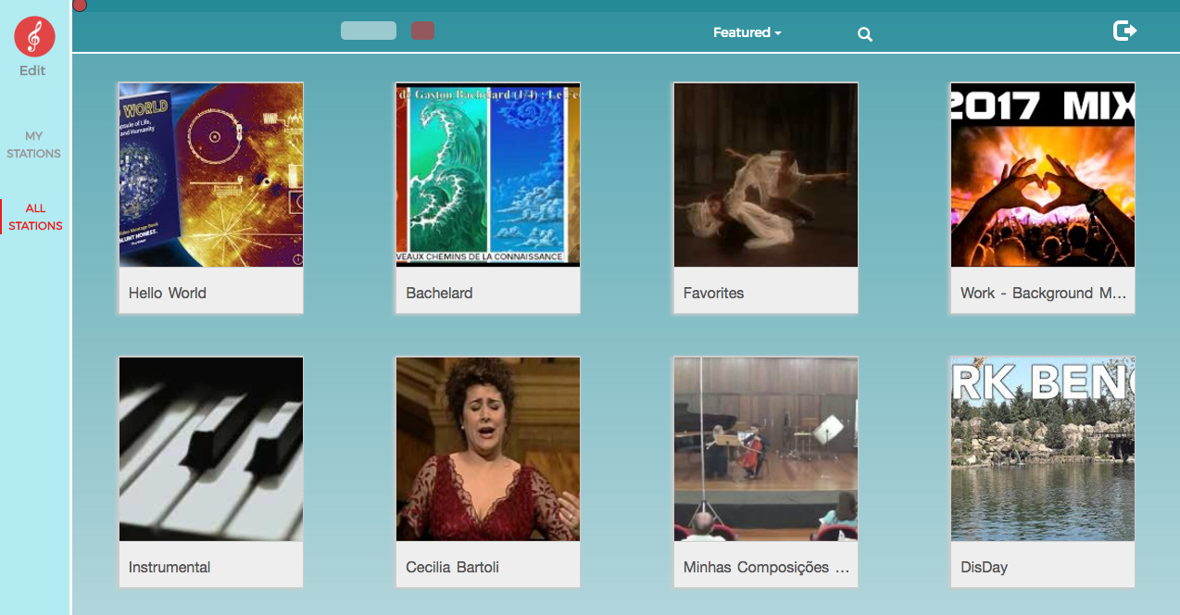This screenshot has height=615, width=1180.
Task: Open the Featured dropdown
Action: click(x=747, y=31)
